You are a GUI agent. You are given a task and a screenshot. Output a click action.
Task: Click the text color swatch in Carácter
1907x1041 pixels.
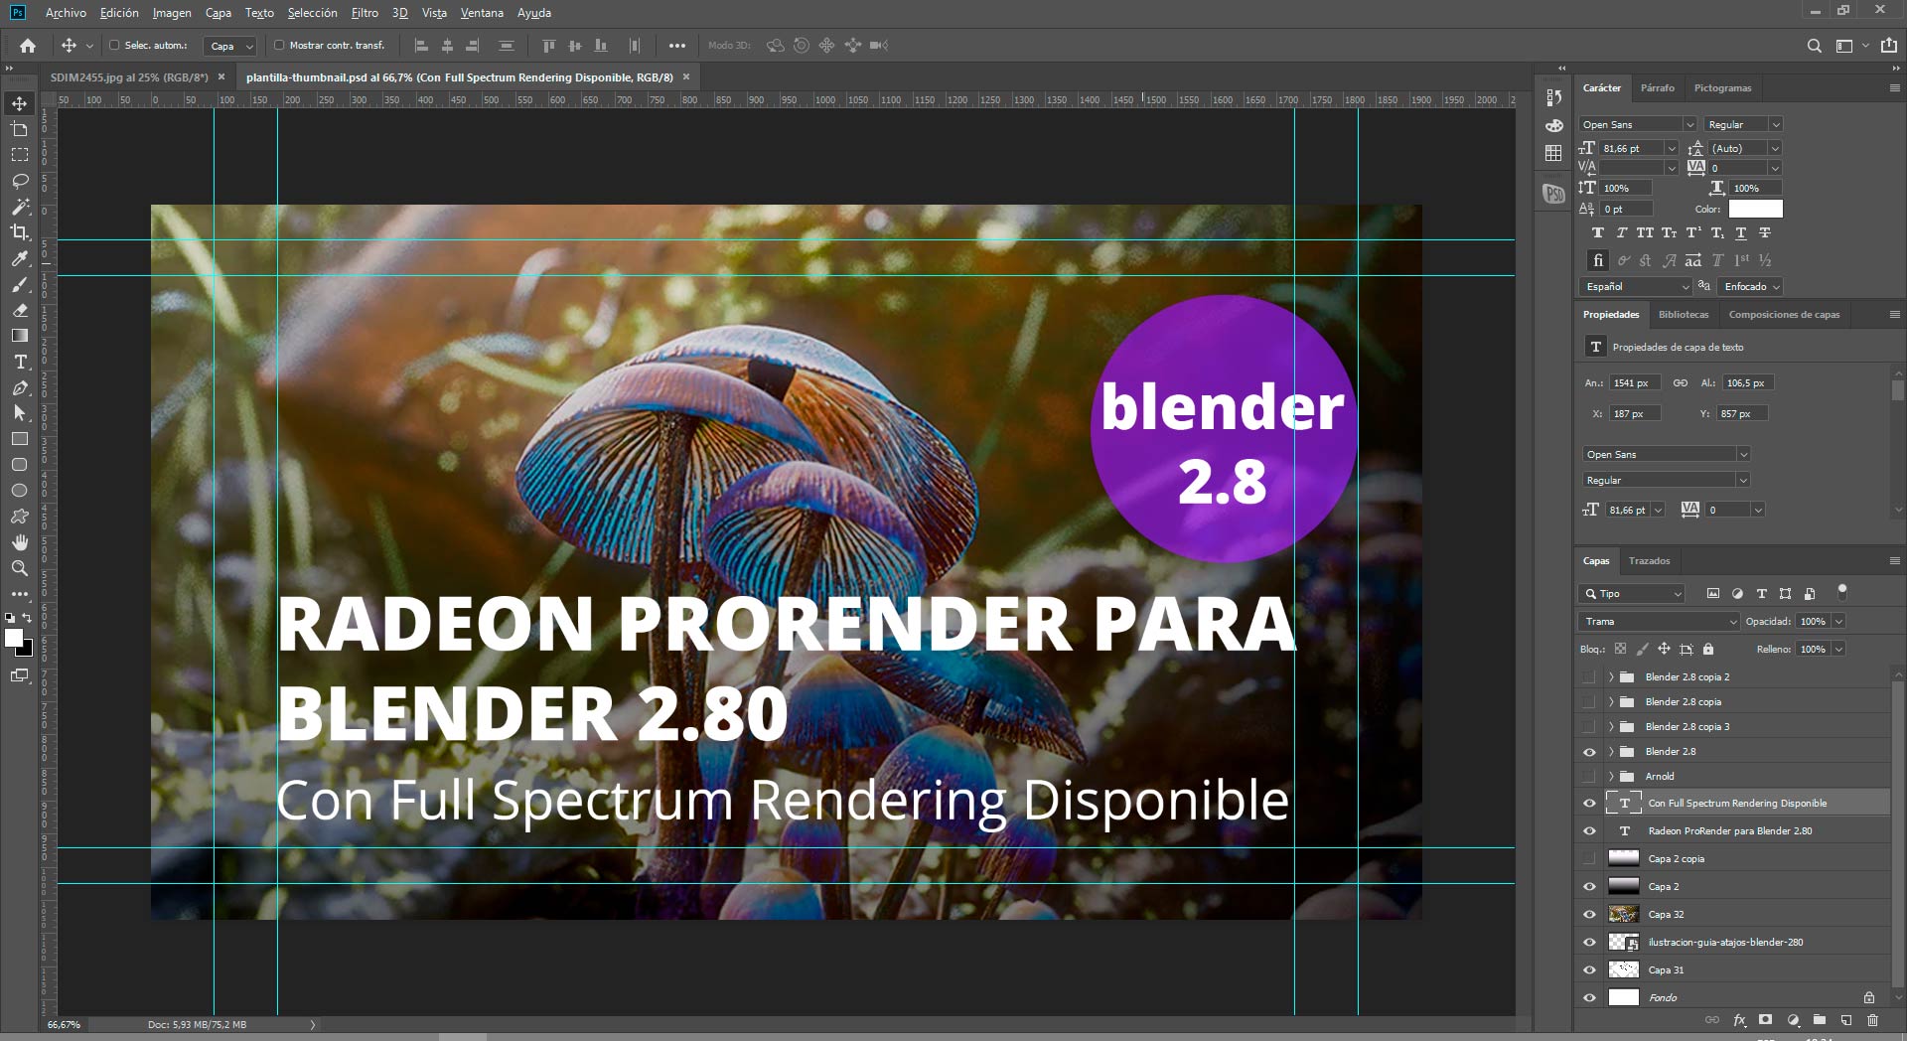coord(1755,209)
